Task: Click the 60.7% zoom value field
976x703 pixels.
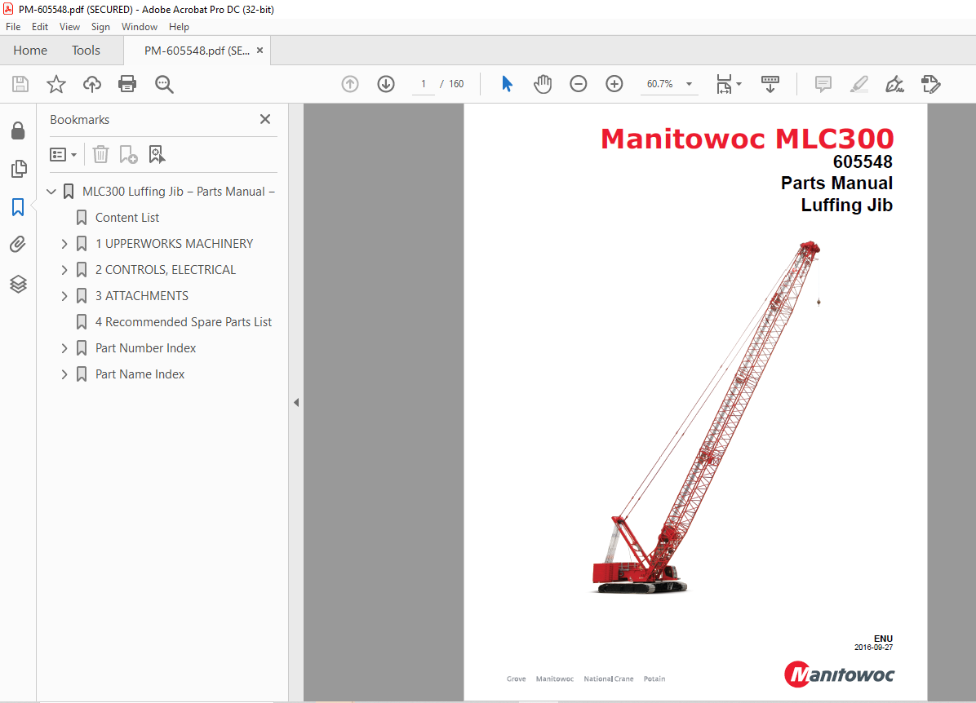Action: pyautogui.click(x=660, y=84)
